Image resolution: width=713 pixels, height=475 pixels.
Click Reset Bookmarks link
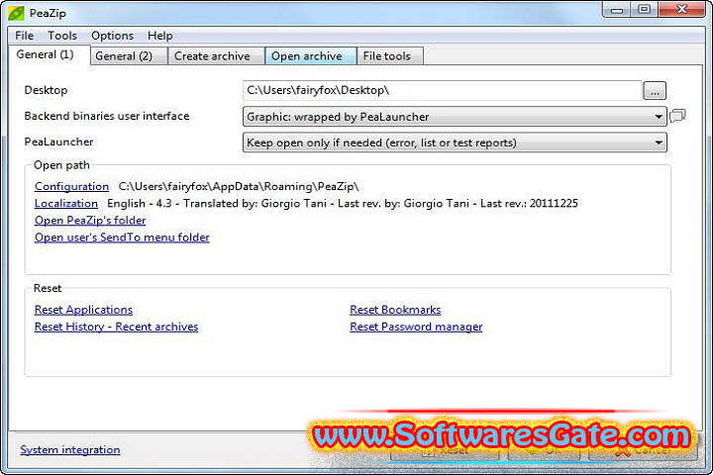click(395, 310)
